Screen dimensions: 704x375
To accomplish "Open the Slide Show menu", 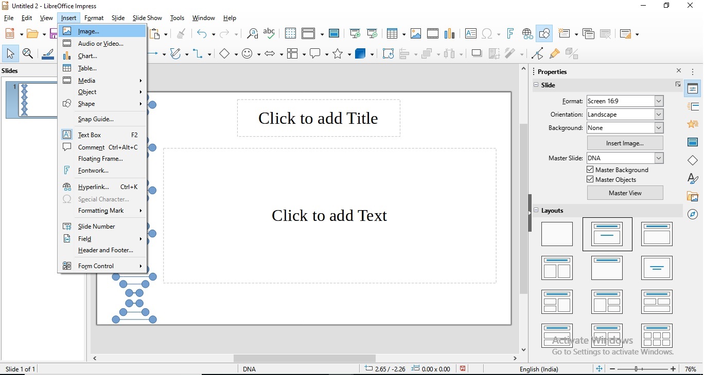I will (147, 18).
